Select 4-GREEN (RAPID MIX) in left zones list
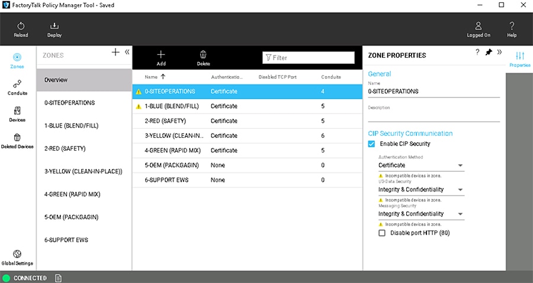 coord(84,194)
